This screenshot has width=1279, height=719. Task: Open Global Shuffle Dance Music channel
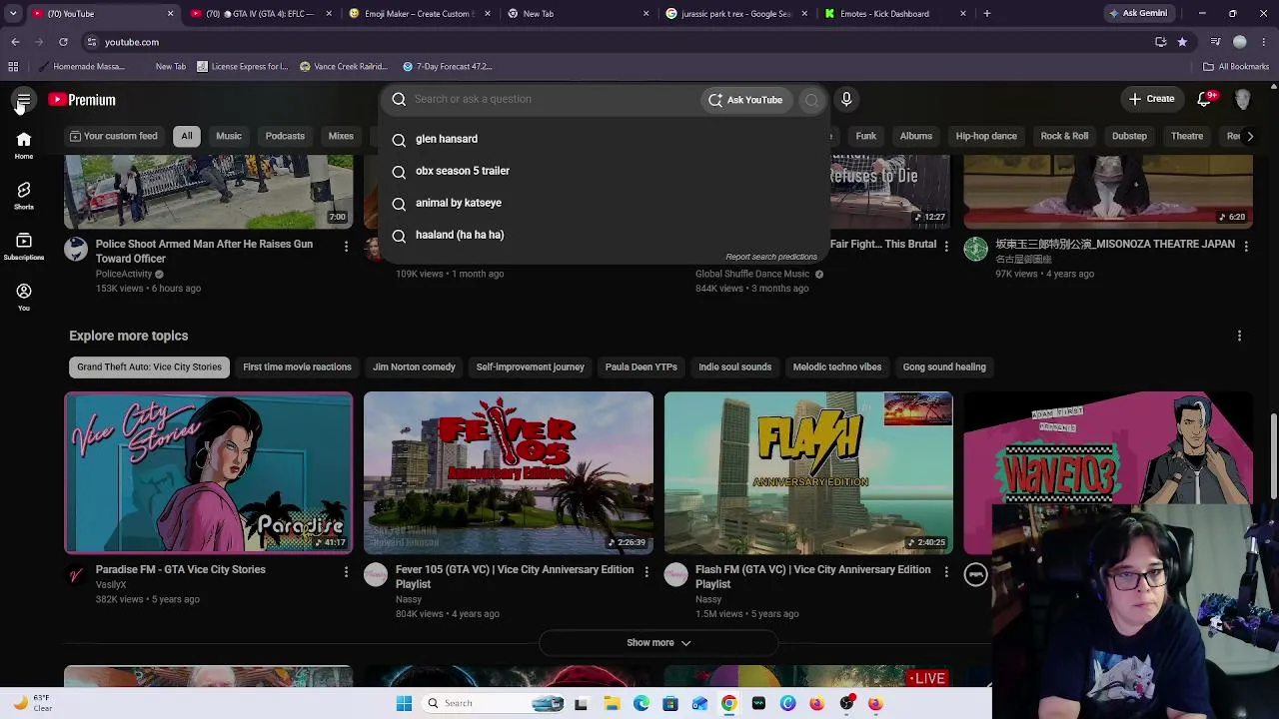click(x=752, y=274)
